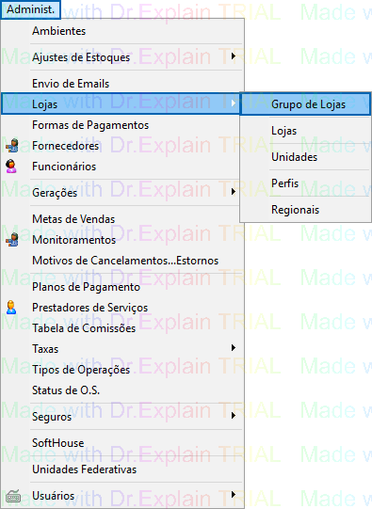
Task: Click the Fornecedores supplier icon
Action: pos(12,146)
